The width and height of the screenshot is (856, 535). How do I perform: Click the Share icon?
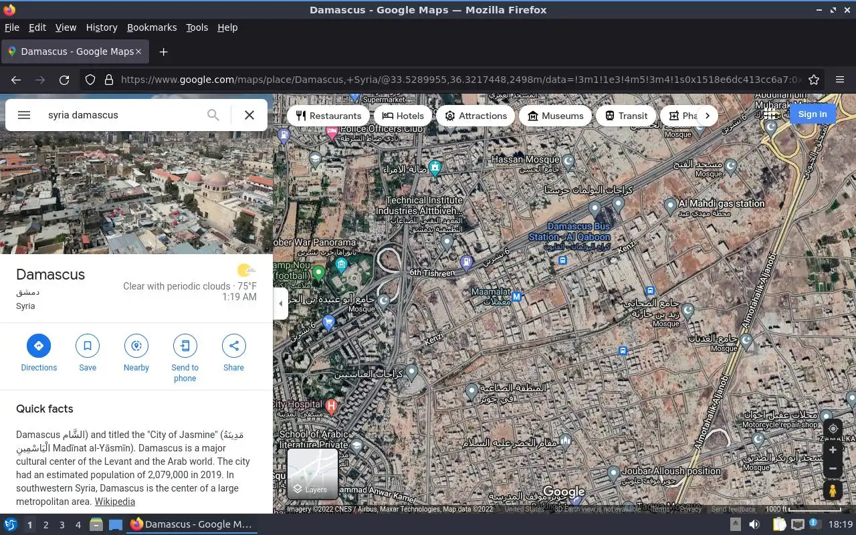point(234,346)
